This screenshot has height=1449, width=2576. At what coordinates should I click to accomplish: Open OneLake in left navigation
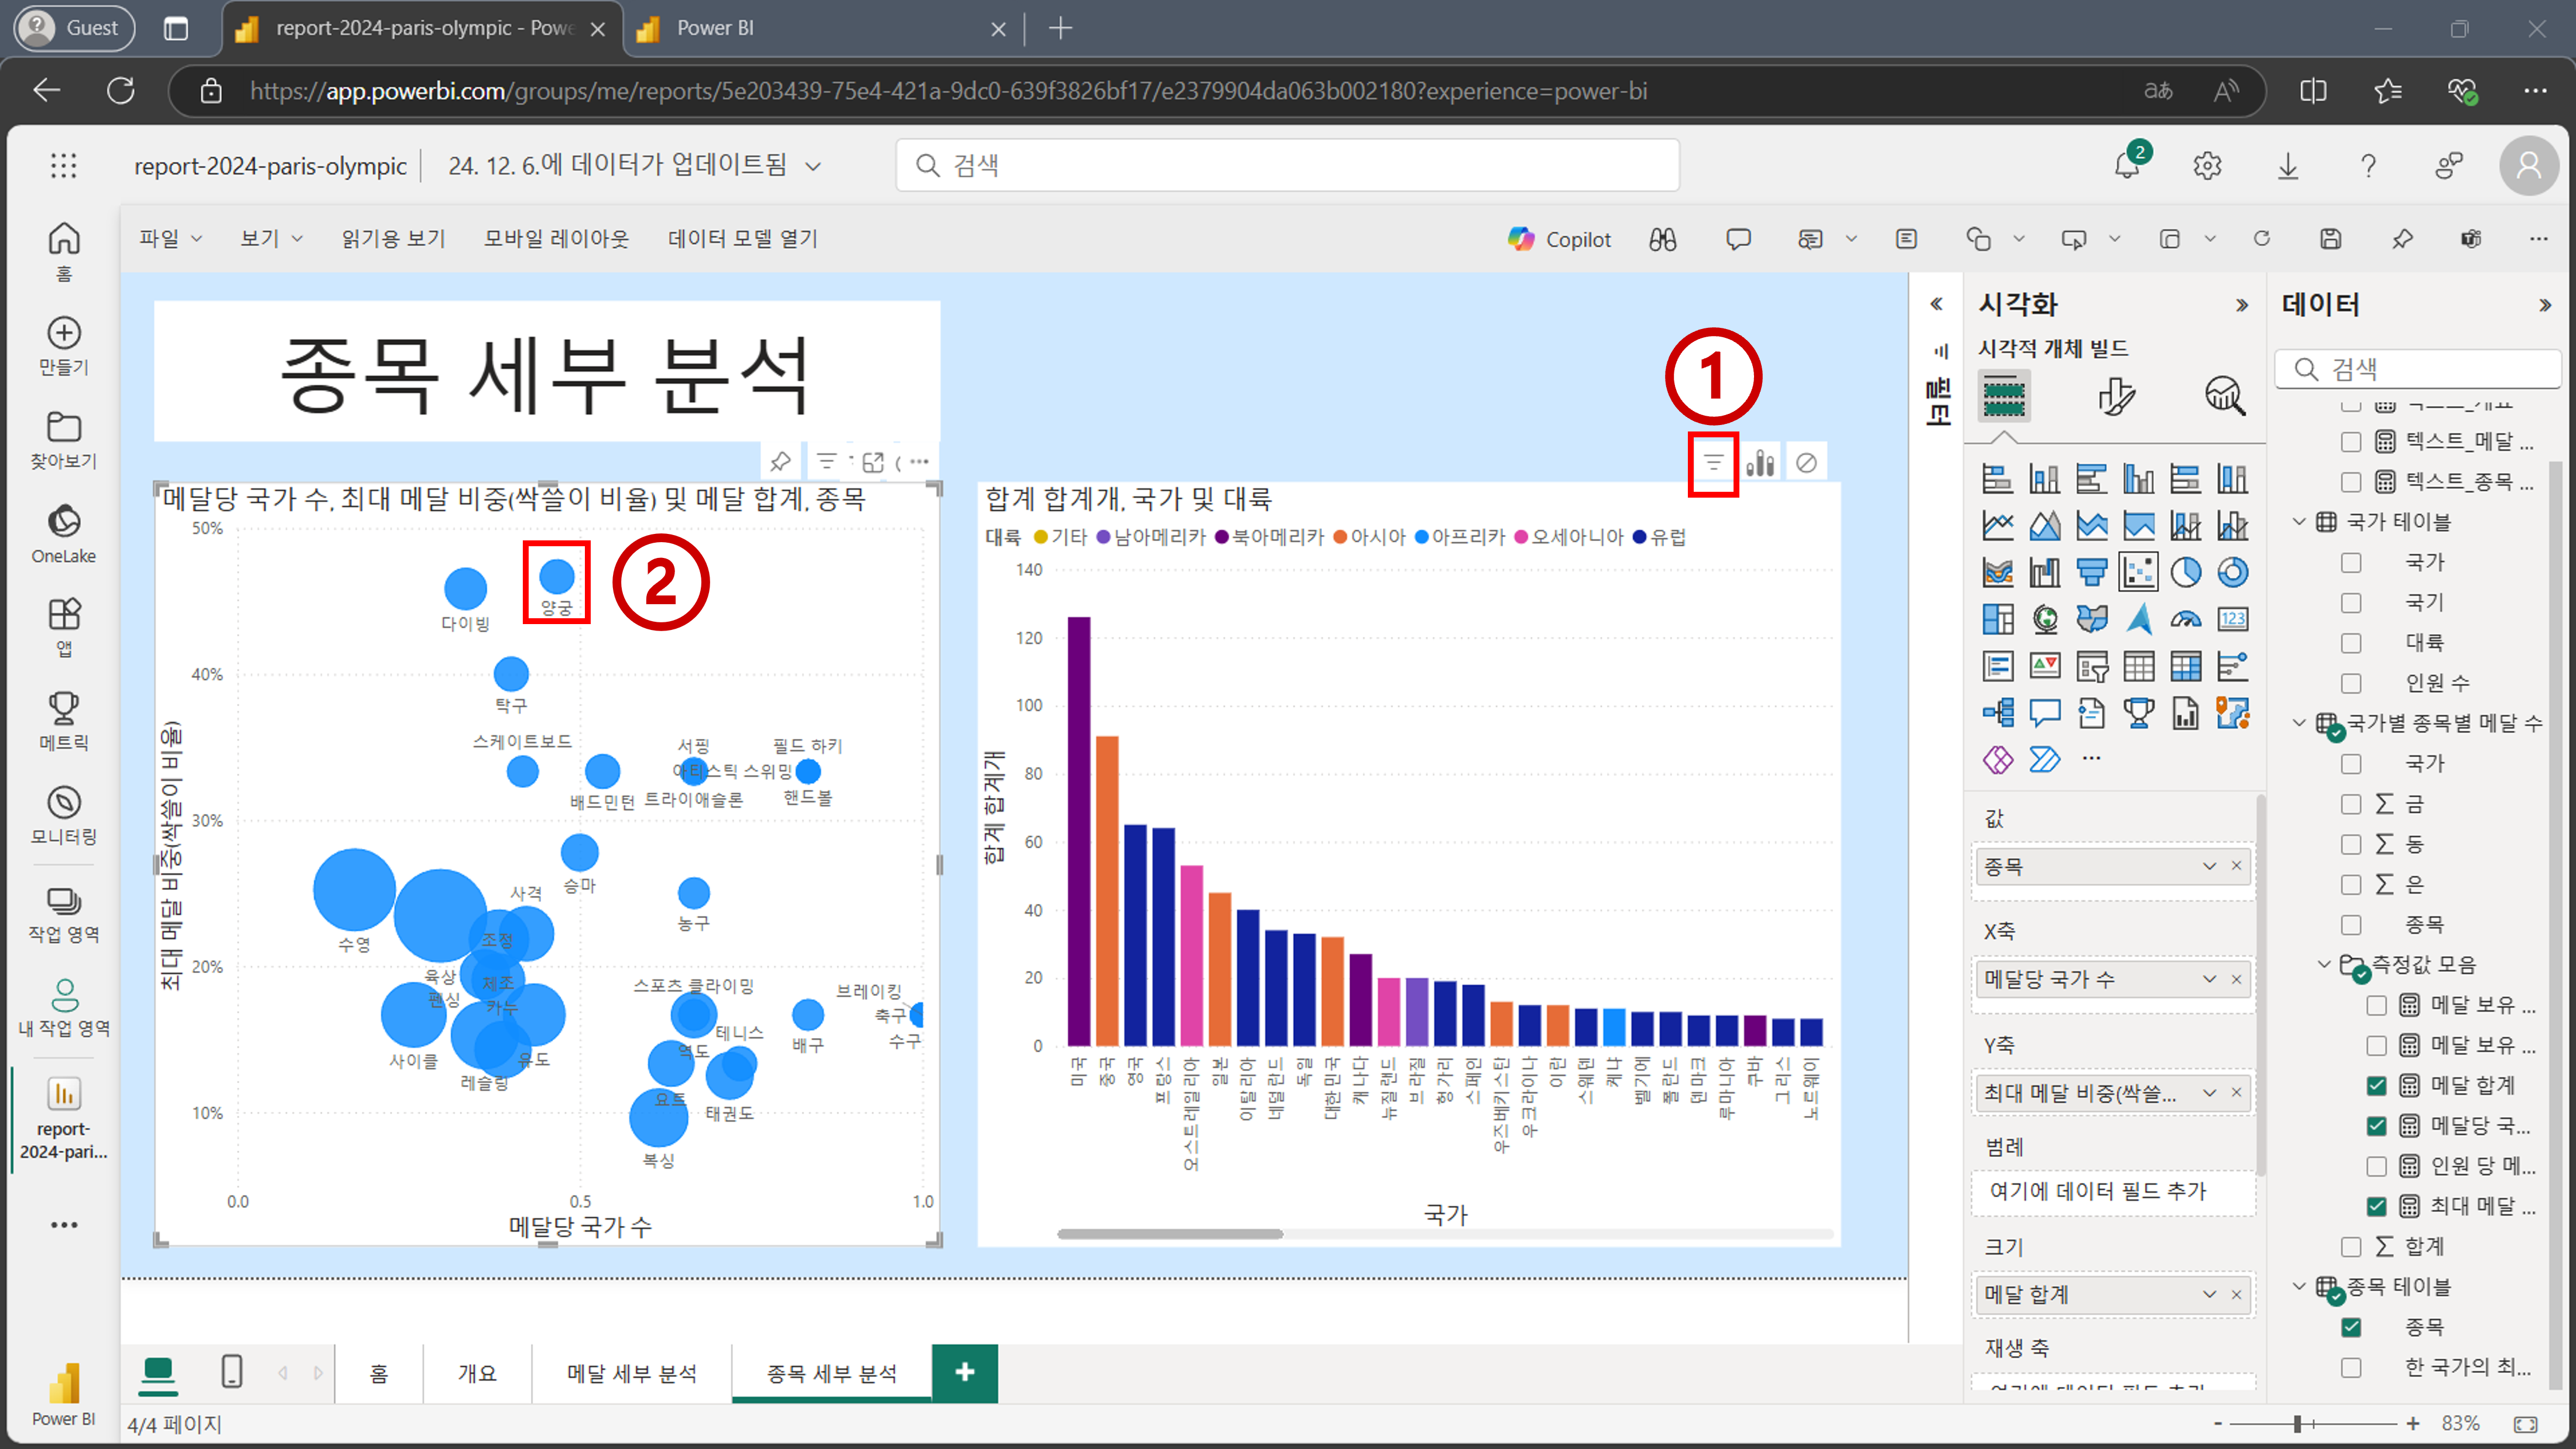pyautogui.click(x=64, y=533)
